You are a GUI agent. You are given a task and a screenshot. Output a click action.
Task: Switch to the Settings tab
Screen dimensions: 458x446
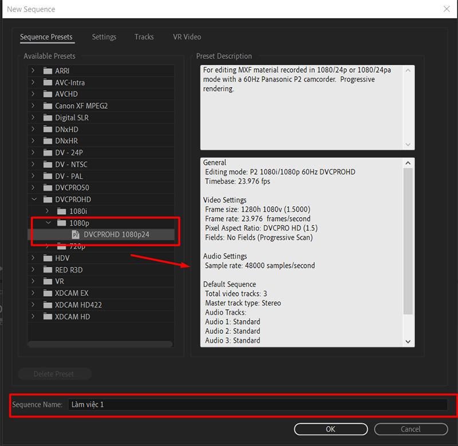click(x=104, y=37)
